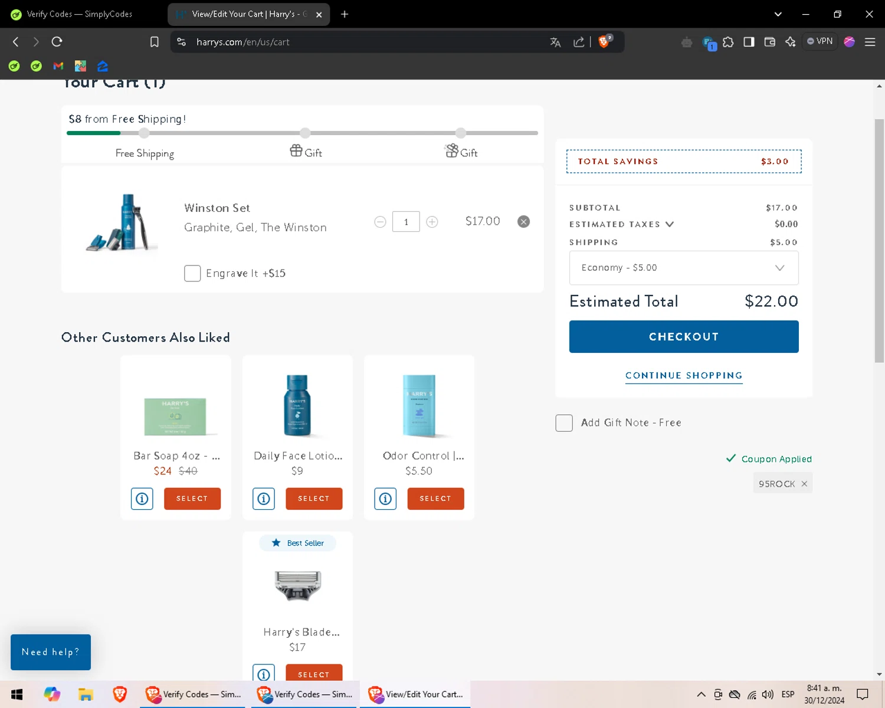Open the Economy - $5.00 shipping dropdown
885x708 pixels.
click(x=684, y=268)
